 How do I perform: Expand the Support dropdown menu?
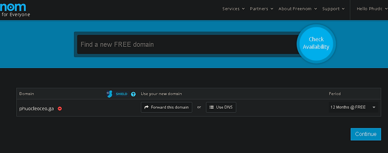333,9
